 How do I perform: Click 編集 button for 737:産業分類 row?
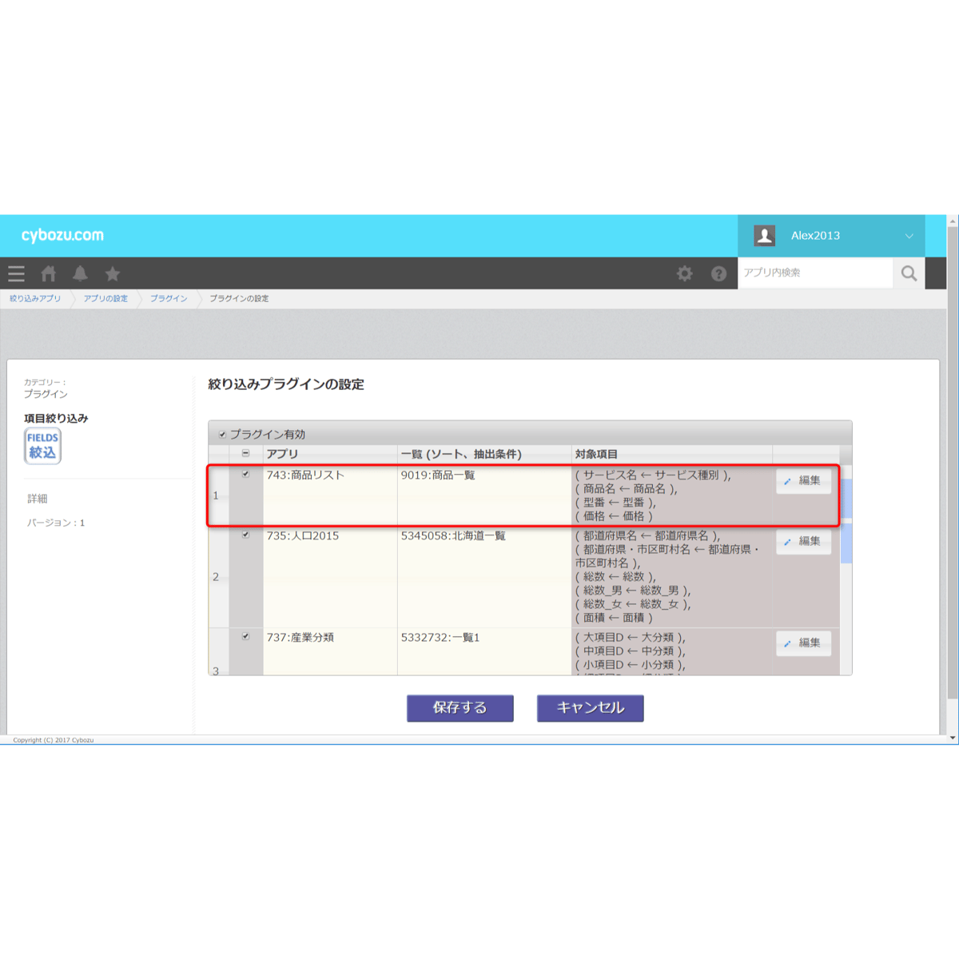click(803, 643)
